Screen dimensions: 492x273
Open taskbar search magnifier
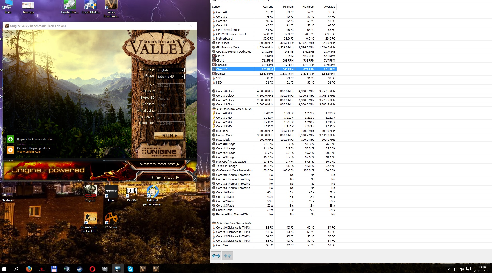coord(16,269)
